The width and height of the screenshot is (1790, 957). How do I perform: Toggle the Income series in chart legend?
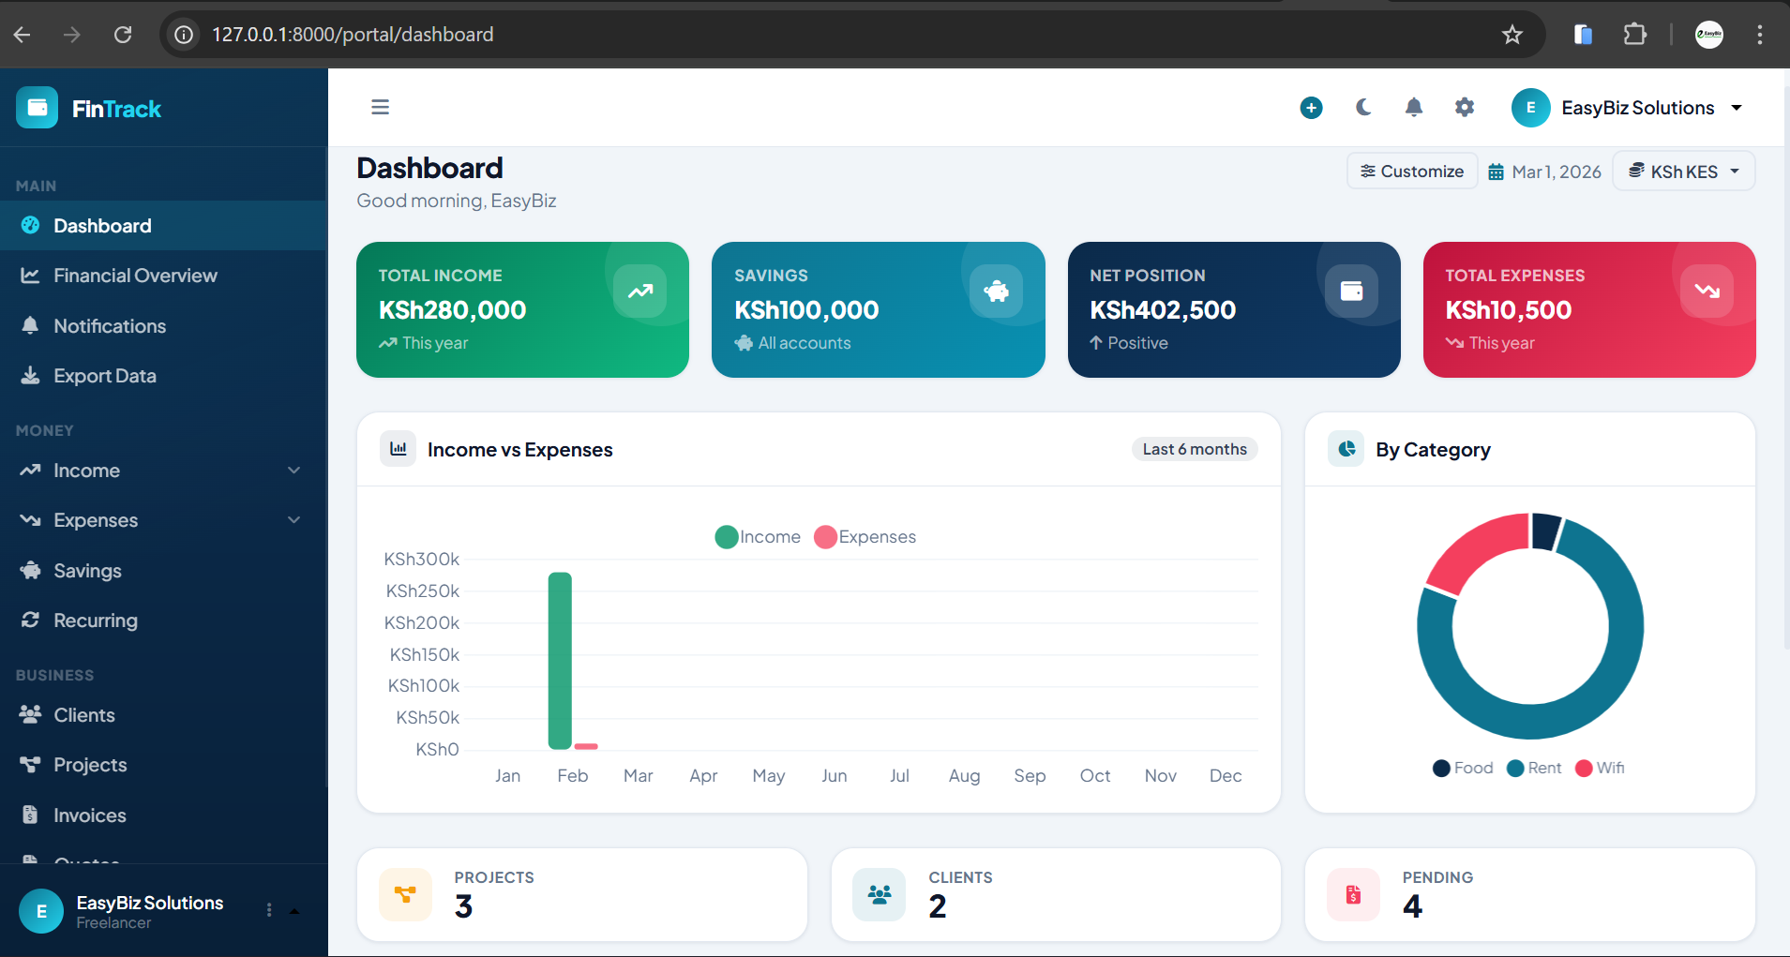coord(758,536)
